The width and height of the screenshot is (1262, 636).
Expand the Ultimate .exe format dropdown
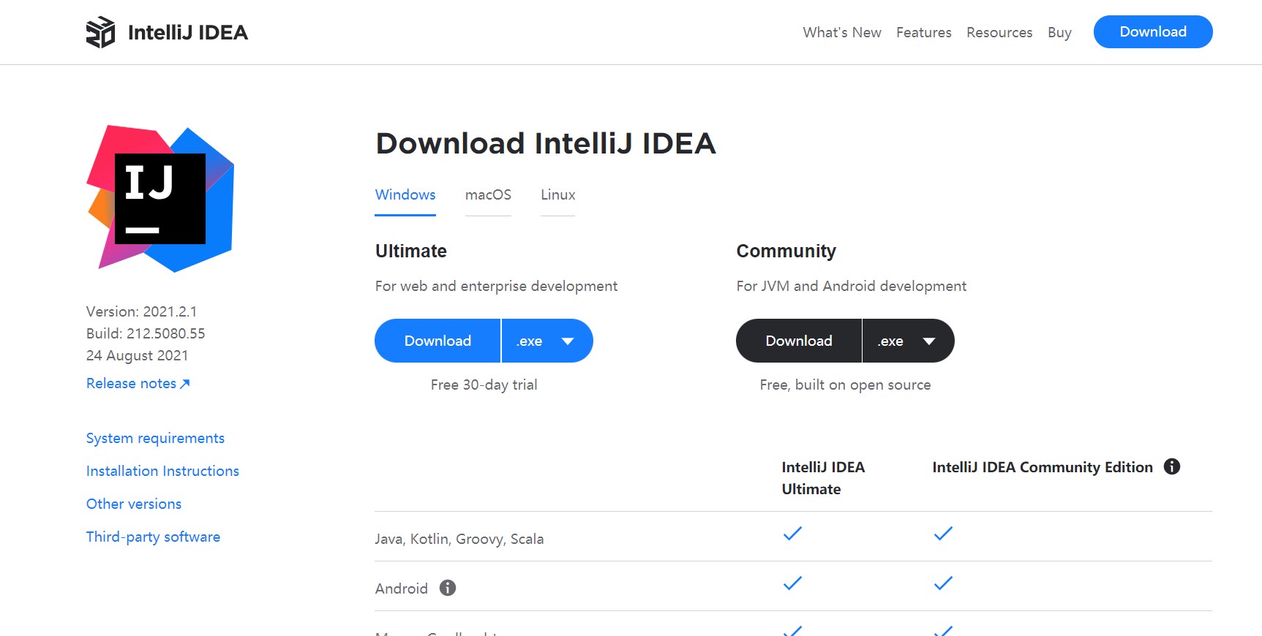coord(547,341)
